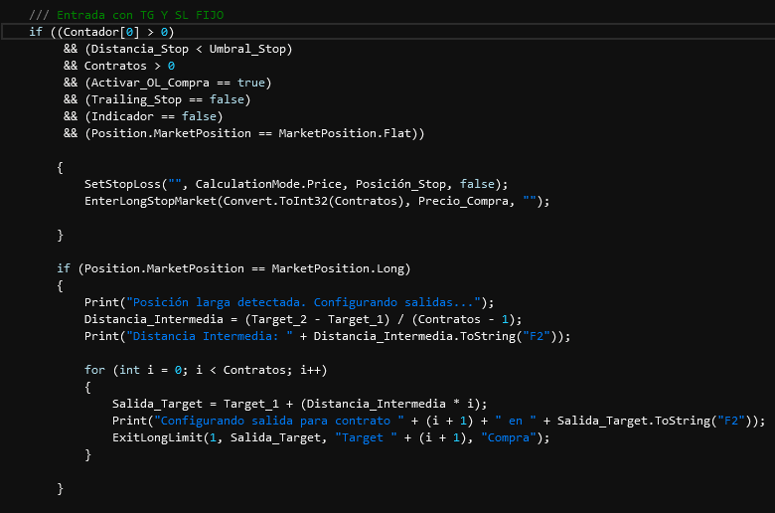
Task: Click 'MarketPosition.Flat' in the condition
Action: point(345,133)
